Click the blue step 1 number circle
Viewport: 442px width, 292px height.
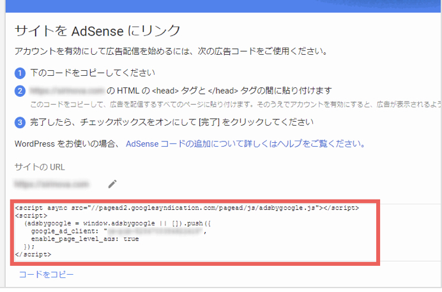(20, 73)
